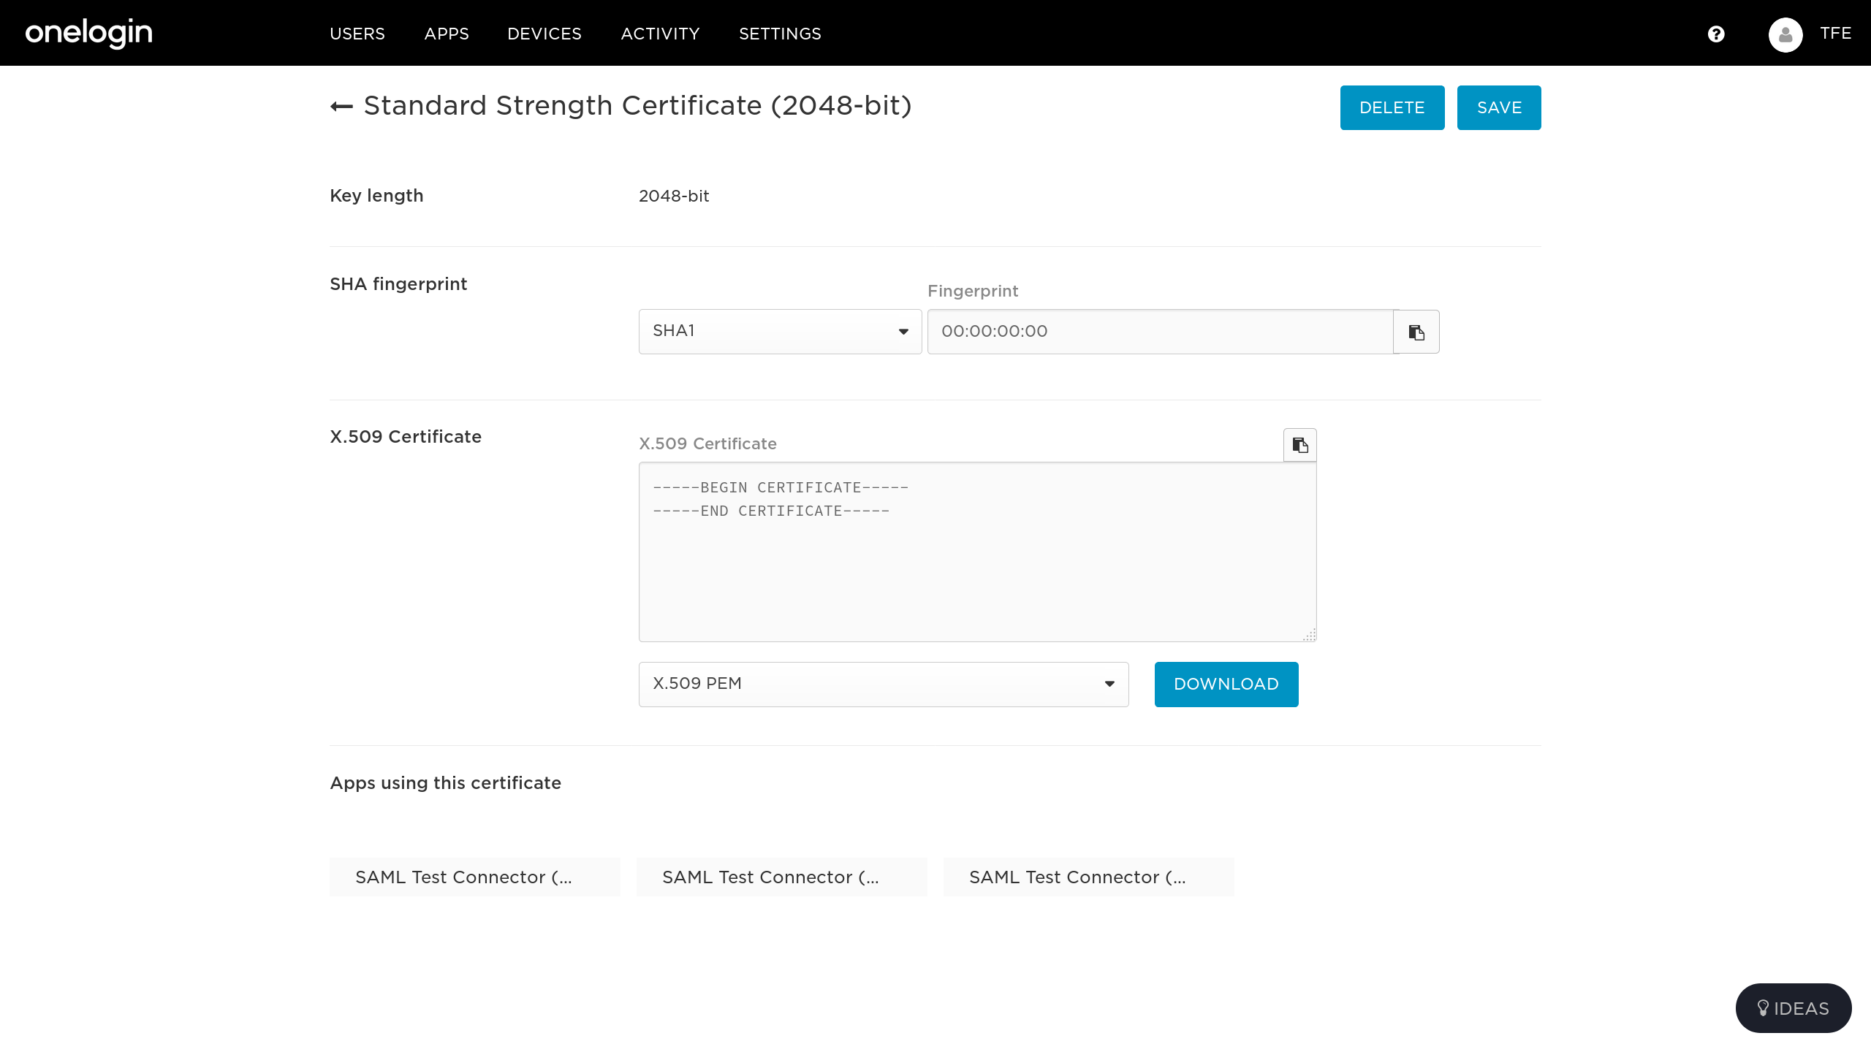Viewport: 1871px width, 1052px height.
Task: Click the onelogin logo
Action: pyautogui.click(x=88, y=33)
